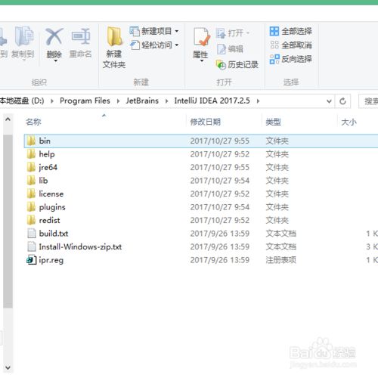Click the Easy access (轻松访问) icon

[135, 45]
